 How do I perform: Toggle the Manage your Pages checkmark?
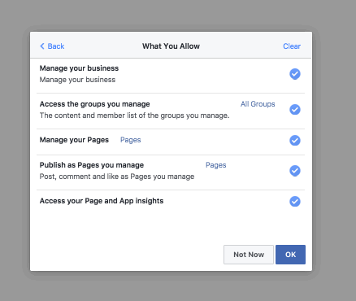295,140
